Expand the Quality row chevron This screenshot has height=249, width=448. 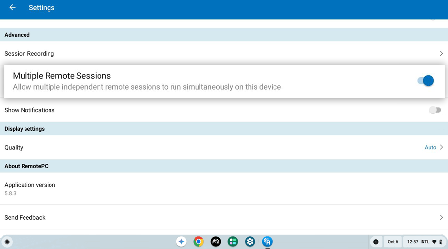(x=441, y=147)
